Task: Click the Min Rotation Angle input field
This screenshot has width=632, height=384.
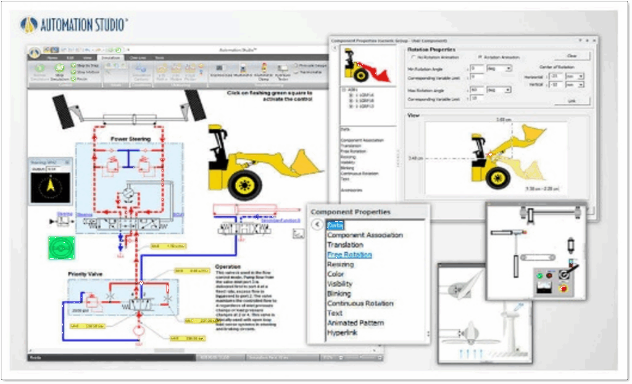Action: tap(476, 68)
